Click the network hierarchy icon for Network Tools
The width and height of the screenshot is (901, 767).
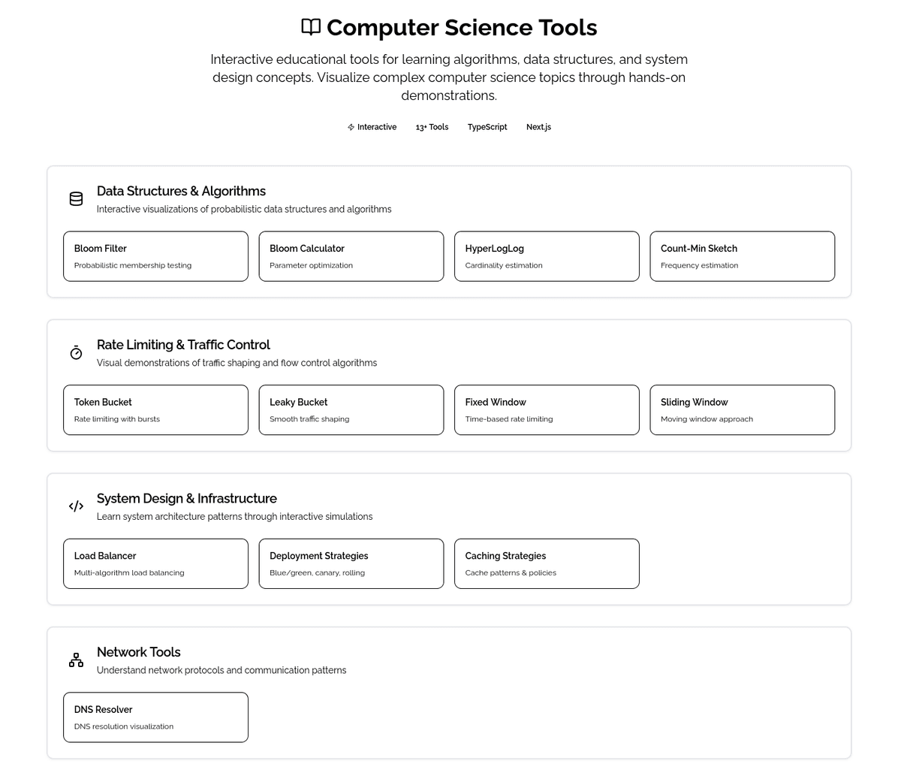coord(76,659)
